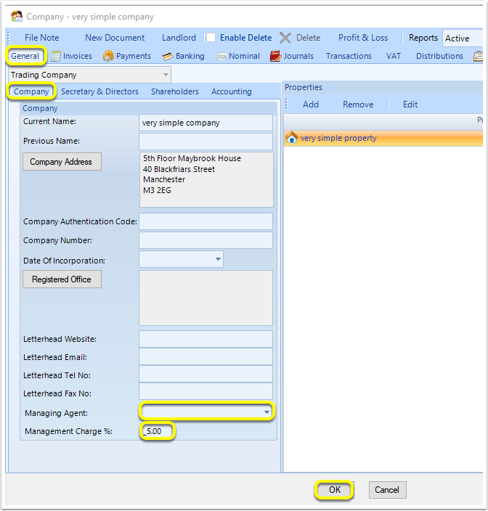This screenshot has height=511, width=488.
Task: Open the Invoices tab icon
Action: point(56,56)
